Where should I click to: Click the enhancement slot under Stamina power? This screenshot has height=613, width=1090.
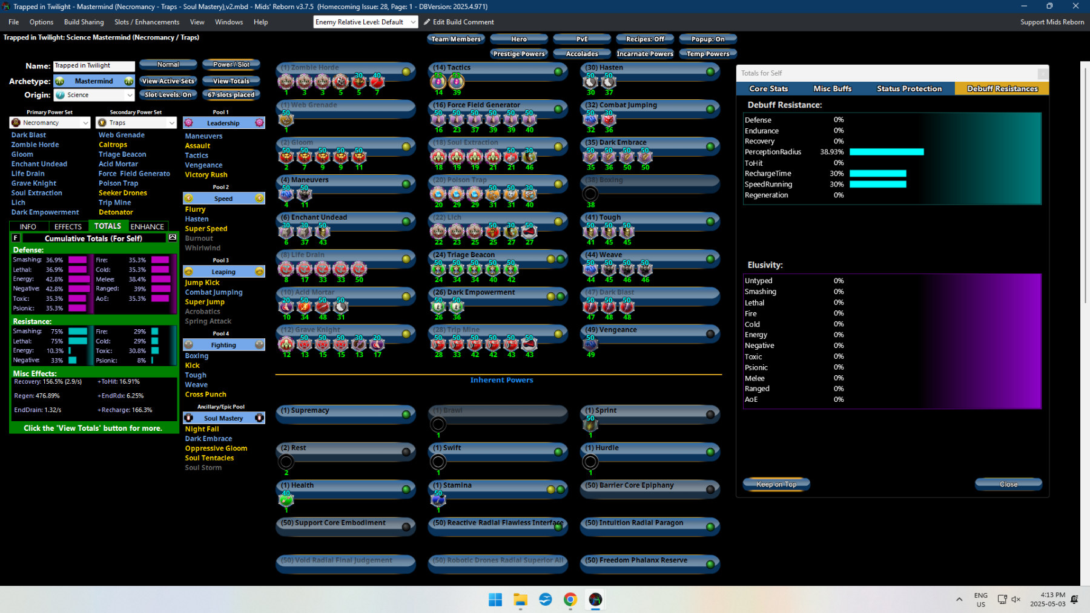(438, 499)
